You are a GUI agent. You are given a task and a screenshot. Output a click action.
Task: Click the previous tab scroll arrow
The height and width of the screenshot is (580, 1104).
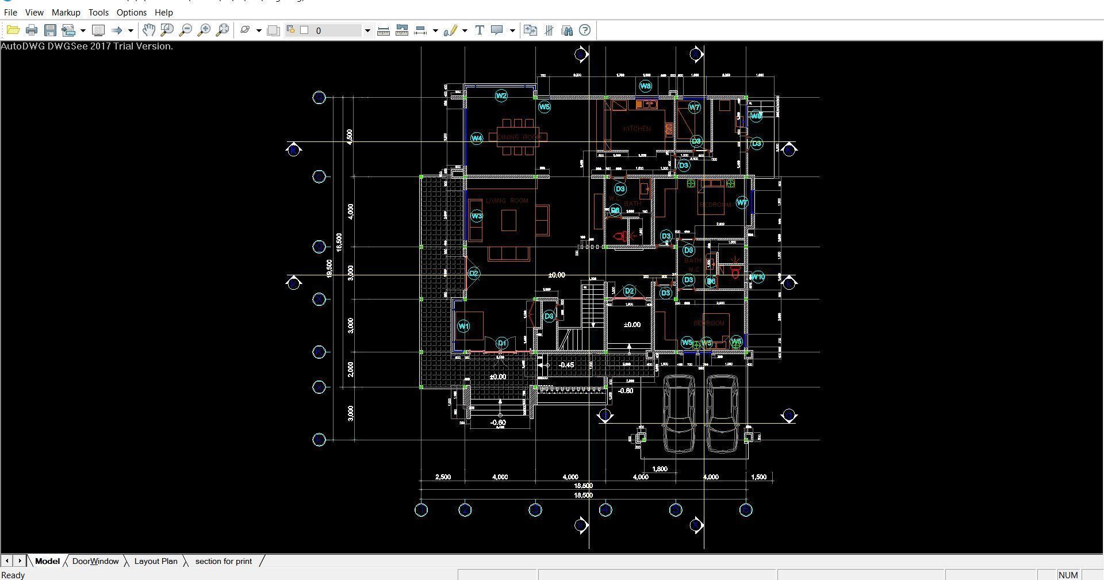click(7, 560)
